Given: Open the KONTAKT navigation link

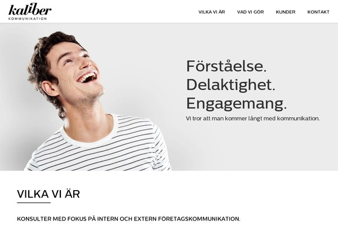Looking at the screenshot, I should point(318,12).
